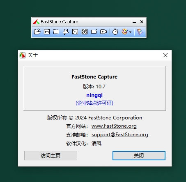The height and width of the screenshot is (182, 186).
Task: Open file in editor toolbar icon
Action: [37, 32]
